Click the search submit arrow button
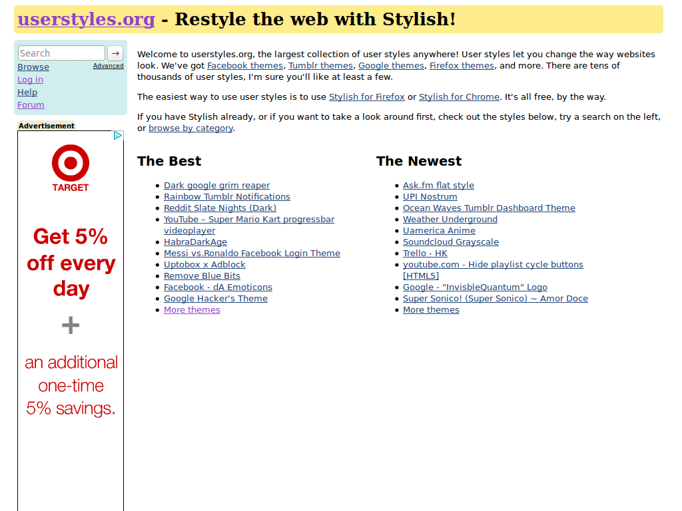The width and height of the screenshot is (682, 511). [x=115, y=53]
